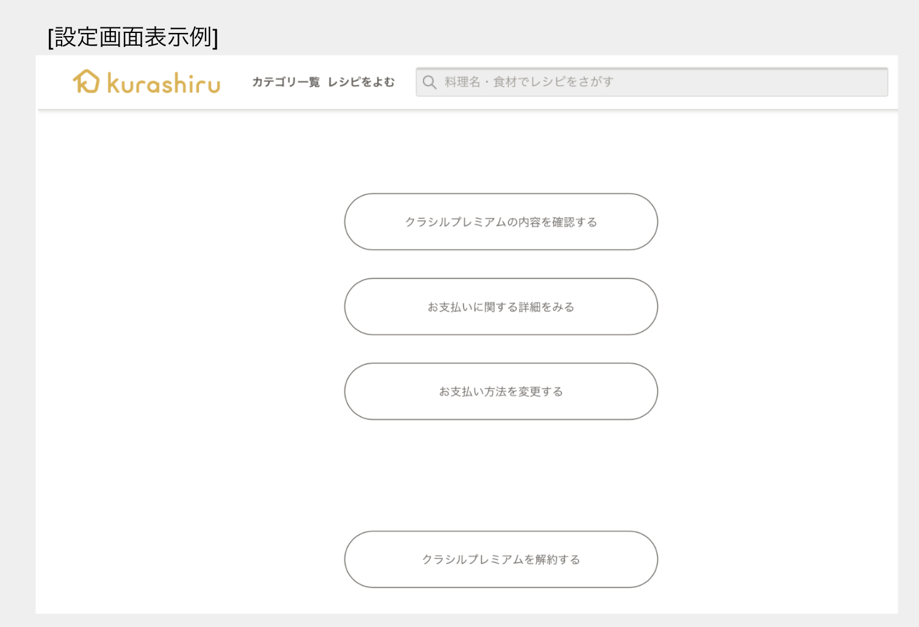Select お支払い方法を変更する button

[x=501, y=392]
